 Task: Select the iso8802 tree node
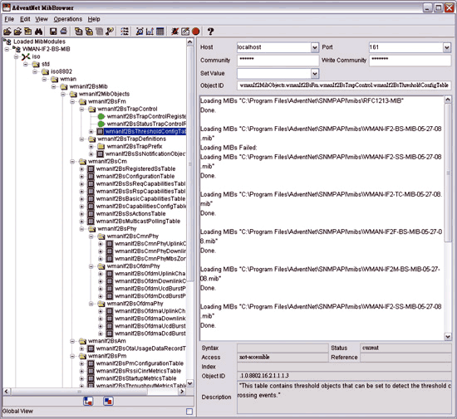click(x=61, y=71)
